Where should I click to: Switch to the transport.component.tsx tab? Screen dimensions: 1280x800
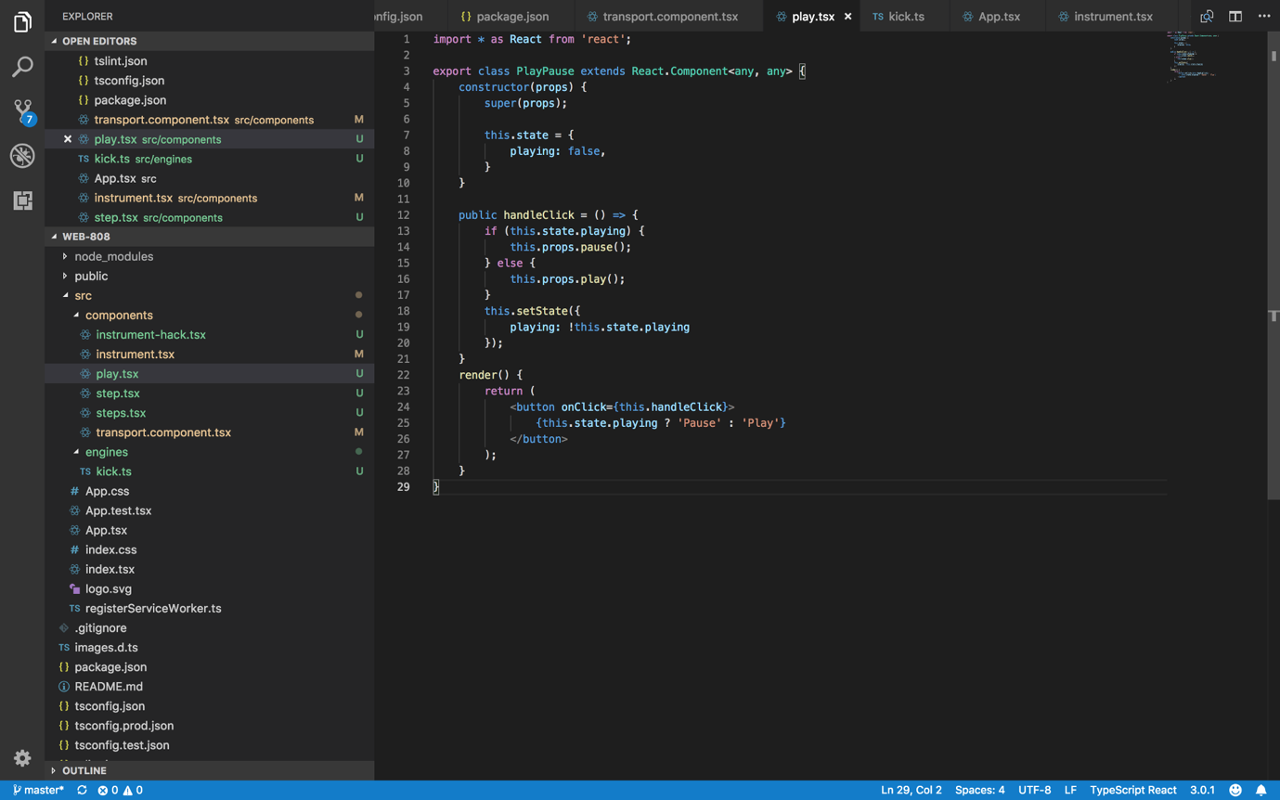pyautogui.click(x=669, y=17)
